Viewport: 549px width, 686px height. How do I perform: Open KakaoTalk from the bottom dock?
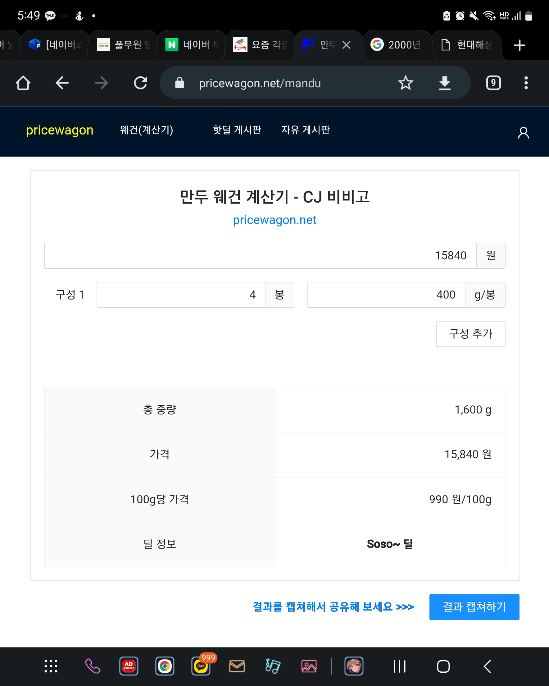[201, 666]
